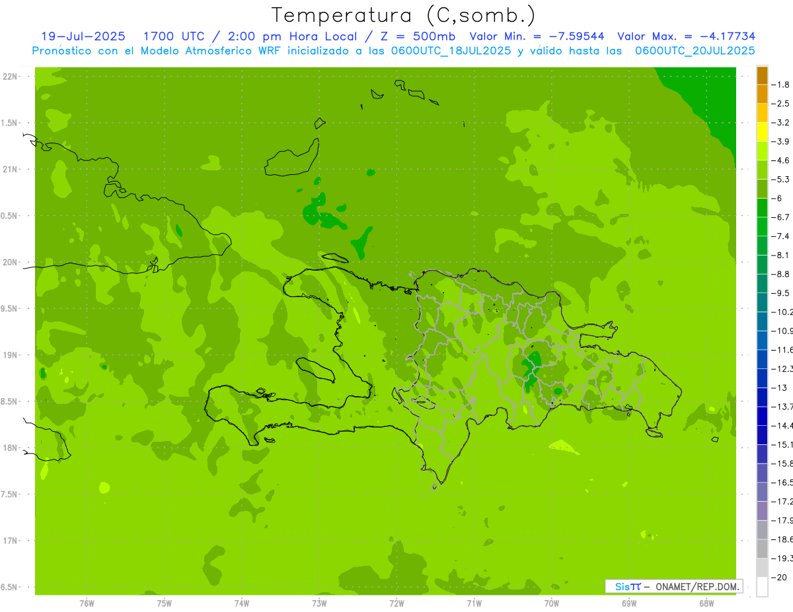Screen dimensions: 793x612
Task: Select the date text '19-Jul-2025'
Action: tap(83, 36)
